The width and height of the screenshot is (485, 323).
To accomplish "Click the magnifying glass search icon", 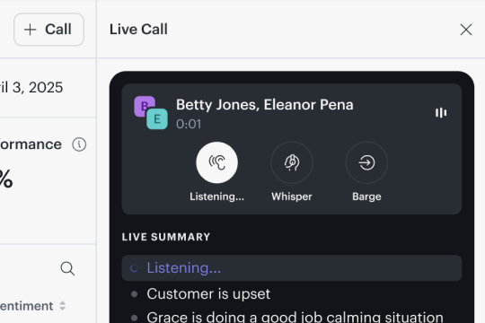I will (x=67, y=268).
